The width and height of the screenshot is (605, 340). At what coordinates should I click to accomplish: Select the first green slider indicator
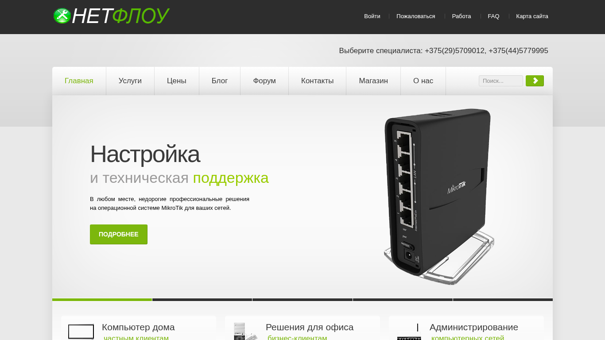[102, 300]
